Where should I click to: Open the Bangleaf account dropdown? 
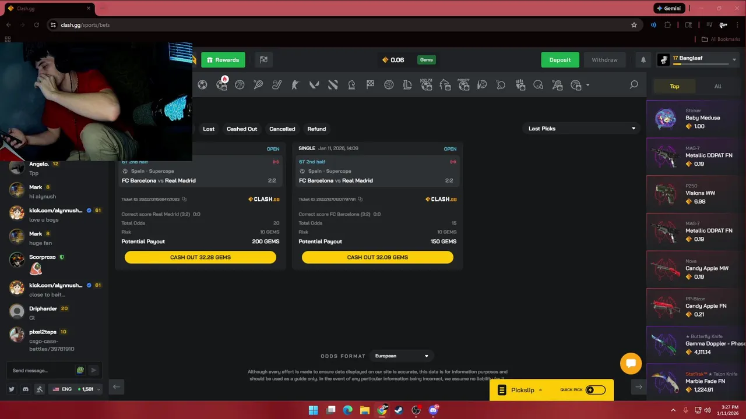pyautogui.click(x=698, y=59)
